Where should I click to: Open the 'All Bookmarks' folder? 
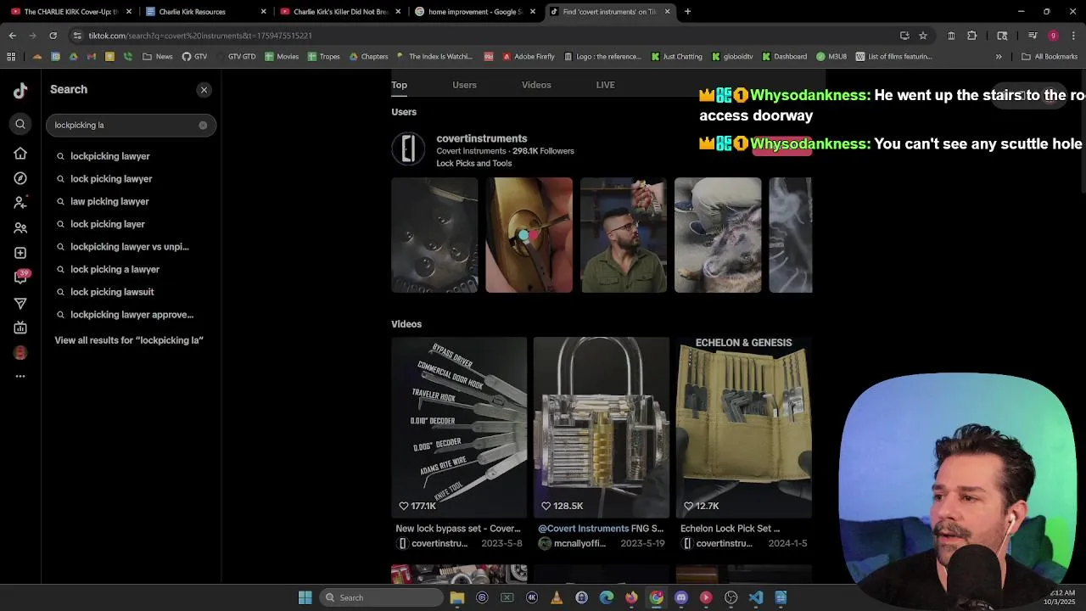tap(1050, 57)
